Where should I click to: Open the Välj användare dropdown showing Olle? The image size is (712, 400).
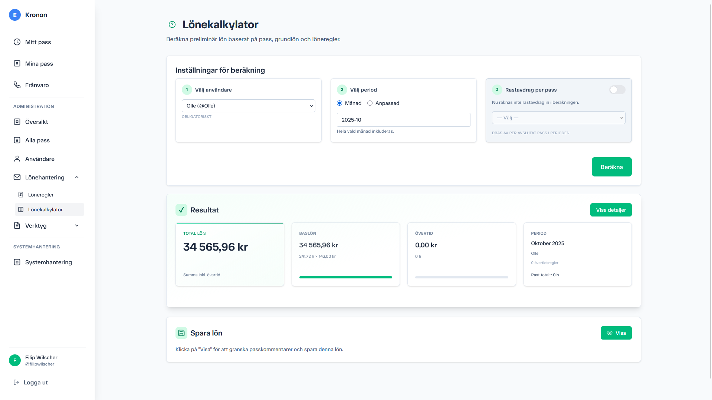coord(248,106)
